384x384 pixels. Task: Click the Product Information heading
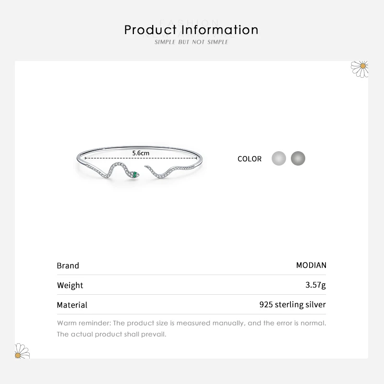[192, 30]
